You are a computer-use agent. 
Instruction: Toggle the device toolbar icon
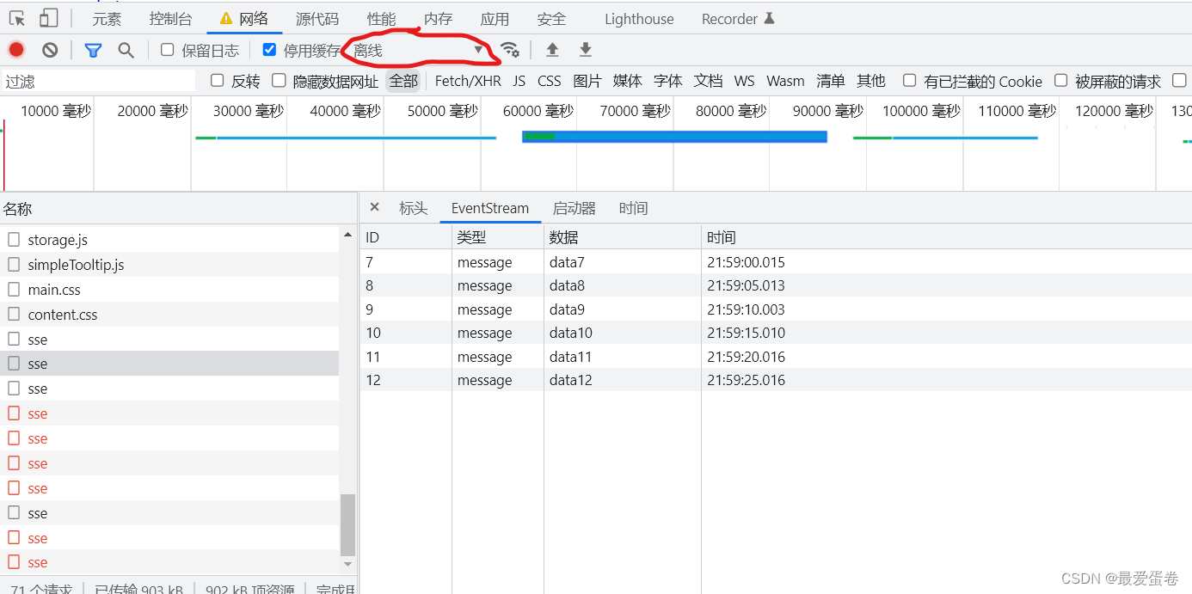pyautogui.click(x=47, y=17)
